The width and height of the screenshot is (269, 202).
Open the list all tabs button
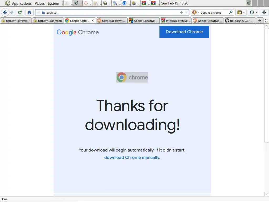pyautogui.click(x=266, y=21)
